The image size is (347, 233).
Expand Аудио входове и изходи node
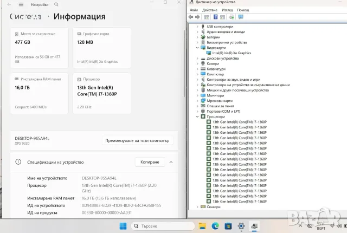(197, 32)
